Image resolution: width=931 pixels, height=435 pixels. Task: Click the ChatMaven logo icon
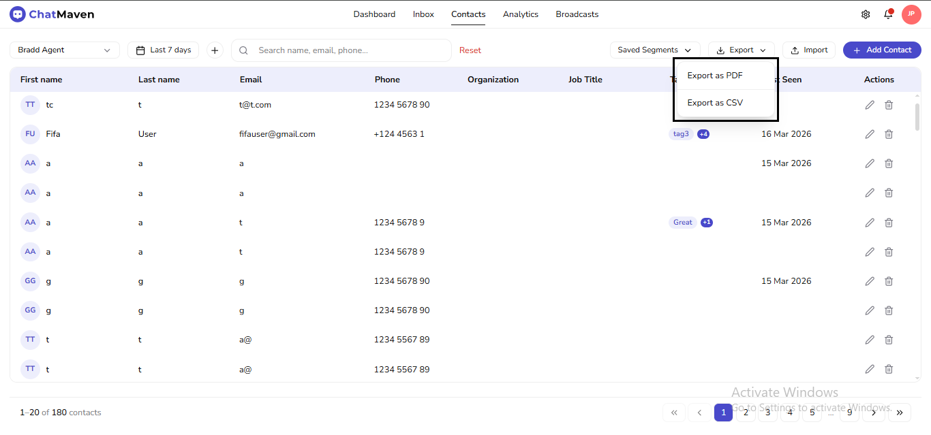(17, 14)
